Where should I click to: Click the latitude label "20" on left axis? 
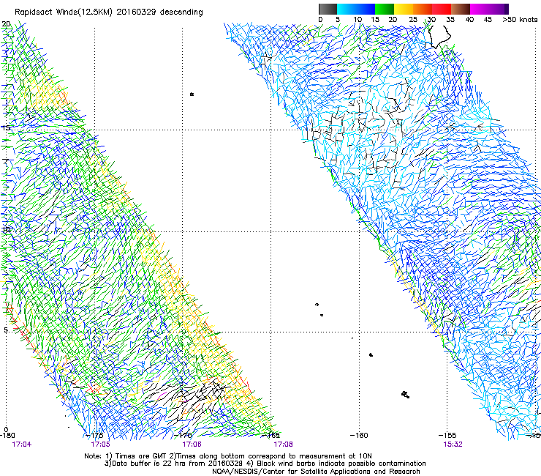coord(6,24)
